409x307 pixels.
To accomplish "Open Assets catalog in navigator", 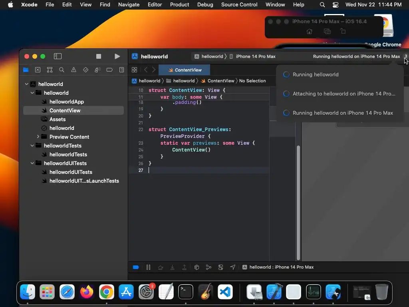I will click(x=58, y=119).
